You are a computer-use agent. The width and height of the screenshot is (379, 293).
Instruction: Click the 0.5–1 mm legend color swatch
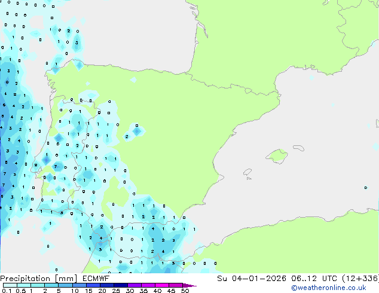pyautogui.click(x=24, y=285)
